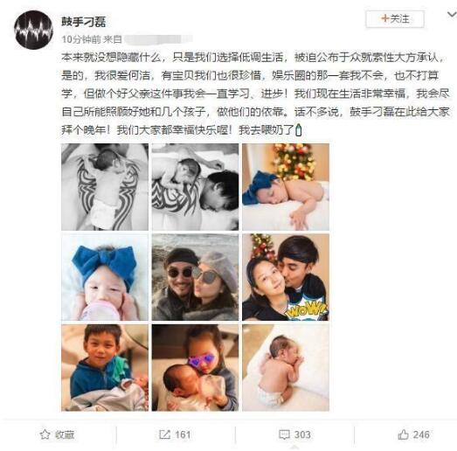
Task: Expand the post options chevron menu
Action: click(x=453, y=14)
